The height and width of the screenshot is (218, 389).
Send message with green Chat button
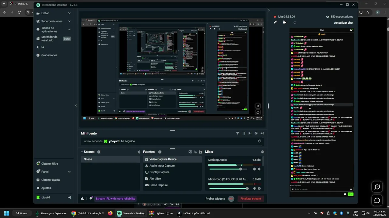click(350, 194)
